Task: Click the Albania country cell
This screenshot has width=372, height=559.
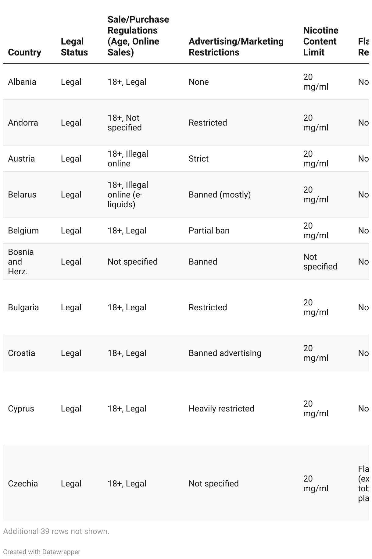Action: pos(22,82)
